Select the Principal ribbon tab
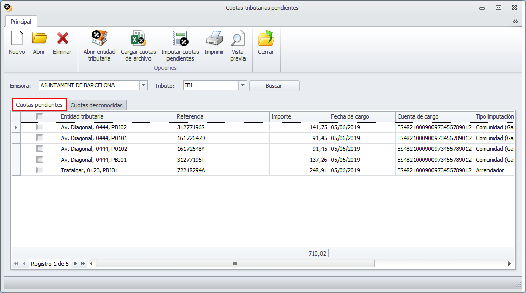 (x=21, y=22)
